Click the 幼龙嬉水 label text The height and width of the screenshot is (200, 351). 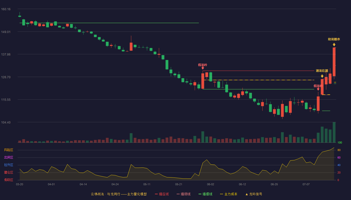[334, 39]
